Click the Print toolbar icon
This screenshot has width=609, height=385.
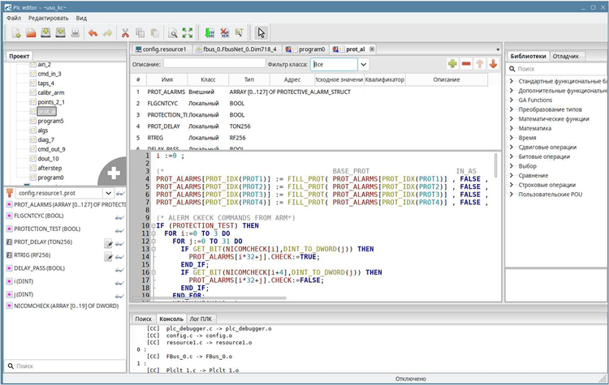75,33
